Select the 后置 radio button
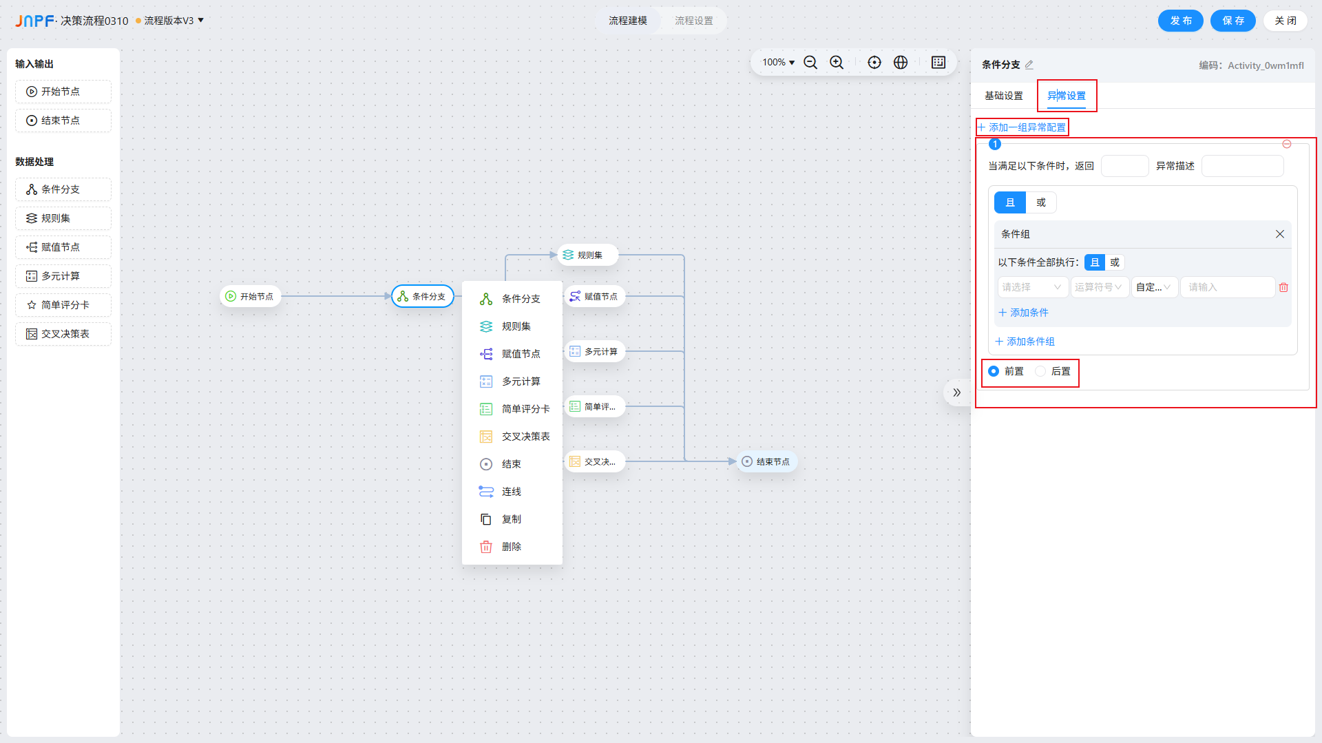 (x=1040, y=371)
